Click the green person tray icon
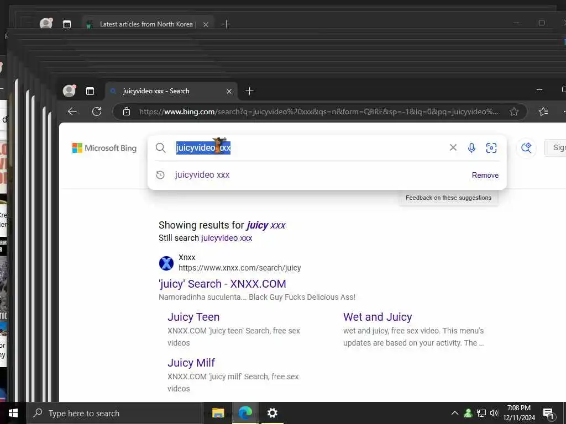Image resolution: width=566 pixels, height=424 pixels. coord(468,413)
